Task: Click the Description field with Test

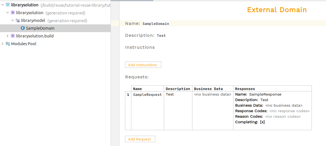Action: click(161, 36)
